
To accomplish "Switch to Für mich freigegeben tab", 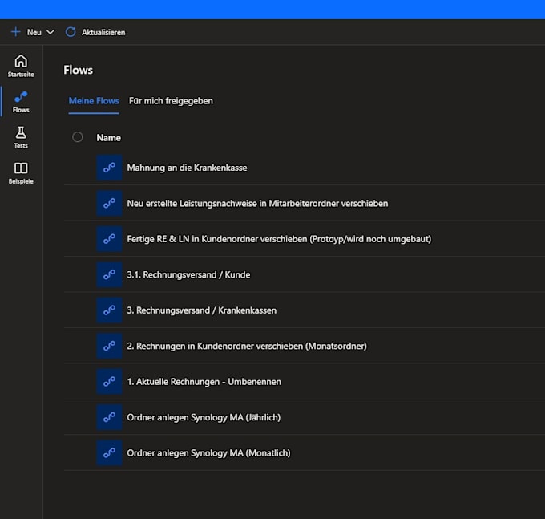I will pos(171,101).
